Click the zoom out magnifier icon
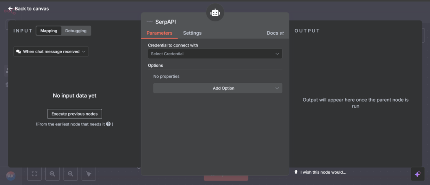Screen dimensions: 430x185 71,174
